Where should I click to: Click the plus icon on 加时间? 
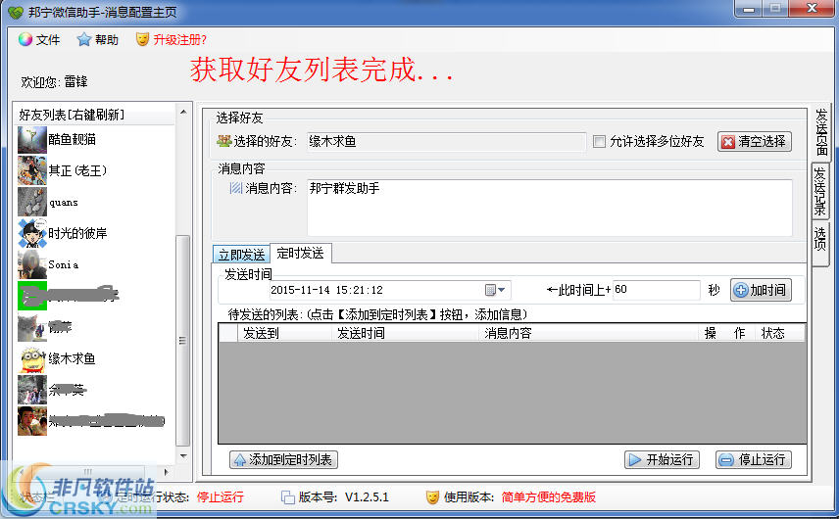[741, 290]
